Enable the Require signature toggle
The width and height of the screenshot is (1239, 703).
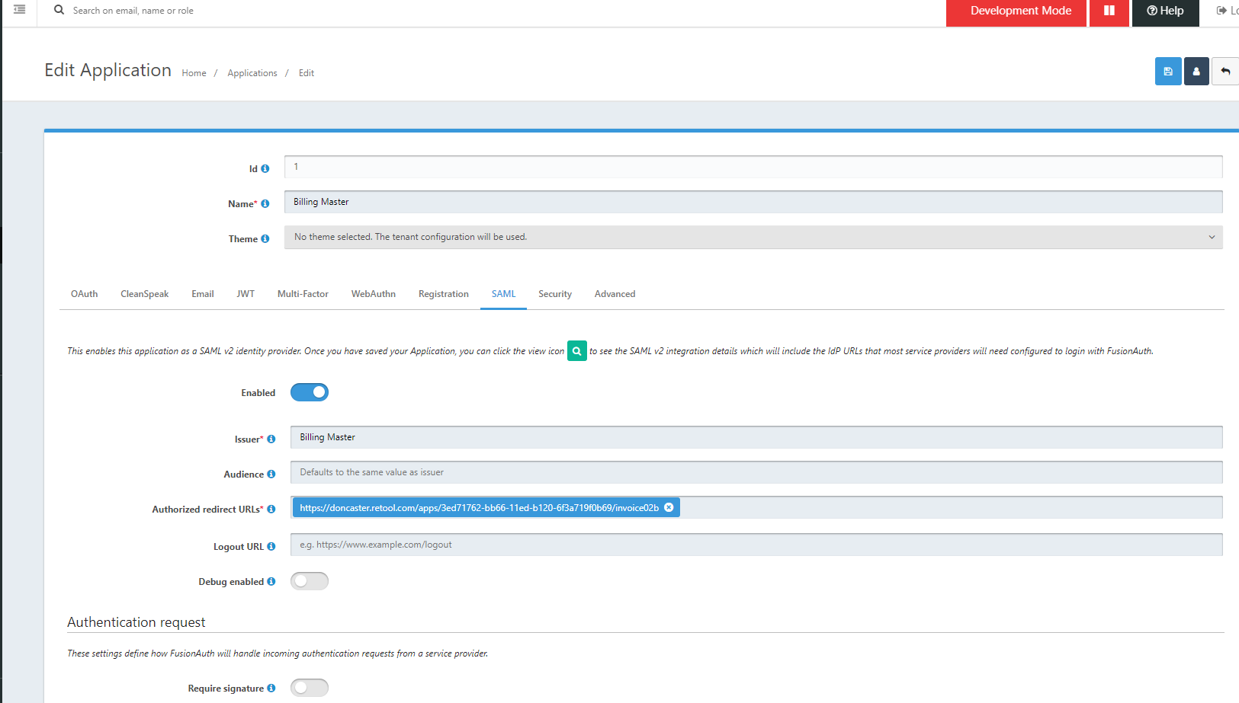310,688
